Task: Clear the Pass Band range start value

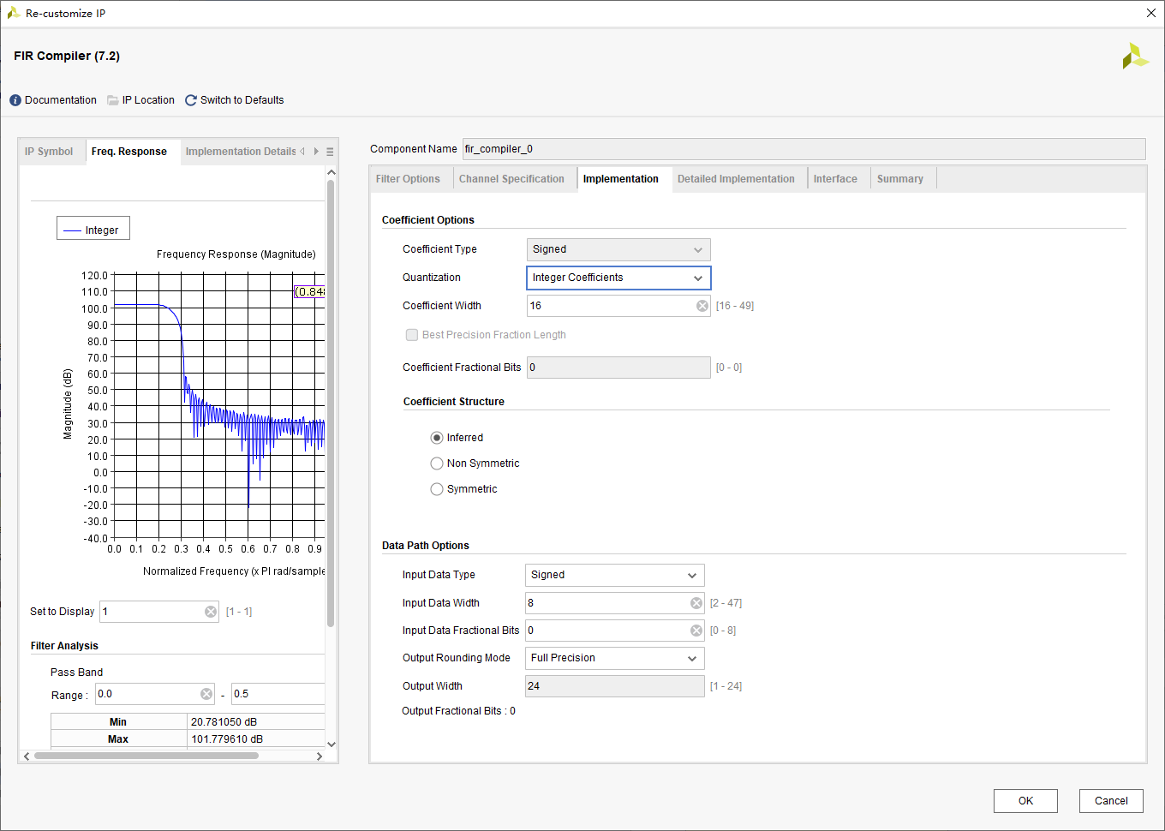Action: coord(206,694)
